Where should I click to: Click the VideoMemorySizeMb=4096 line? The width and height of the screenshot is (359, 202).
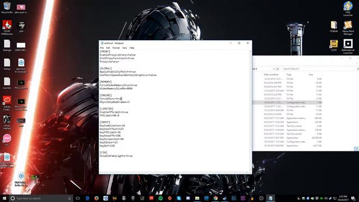point(116,89)
